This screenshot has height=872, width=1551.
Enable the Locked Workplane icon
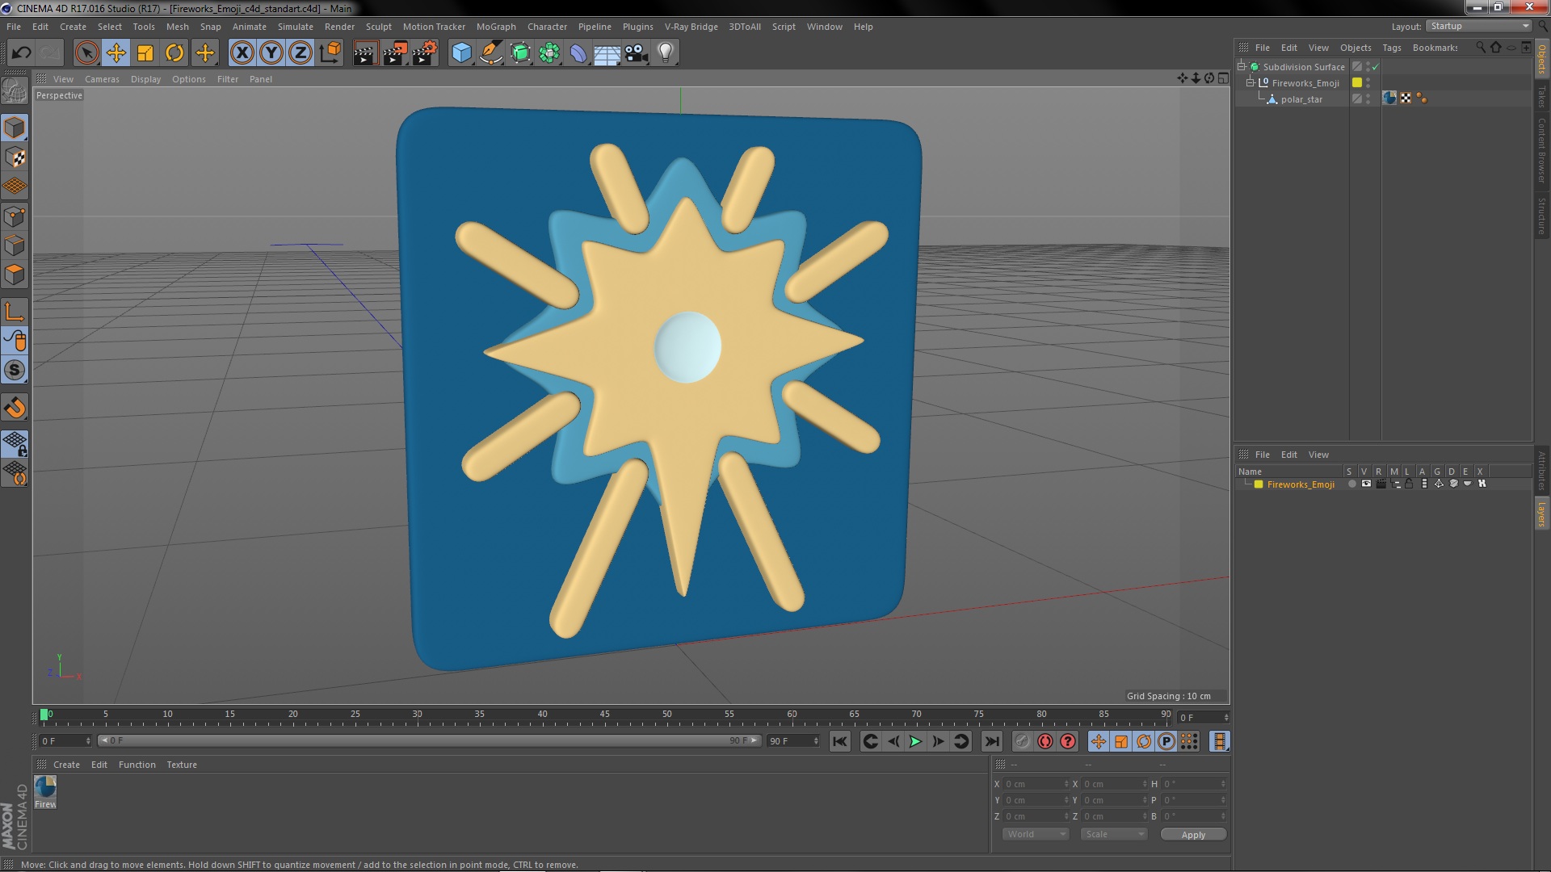coord(15,444)
